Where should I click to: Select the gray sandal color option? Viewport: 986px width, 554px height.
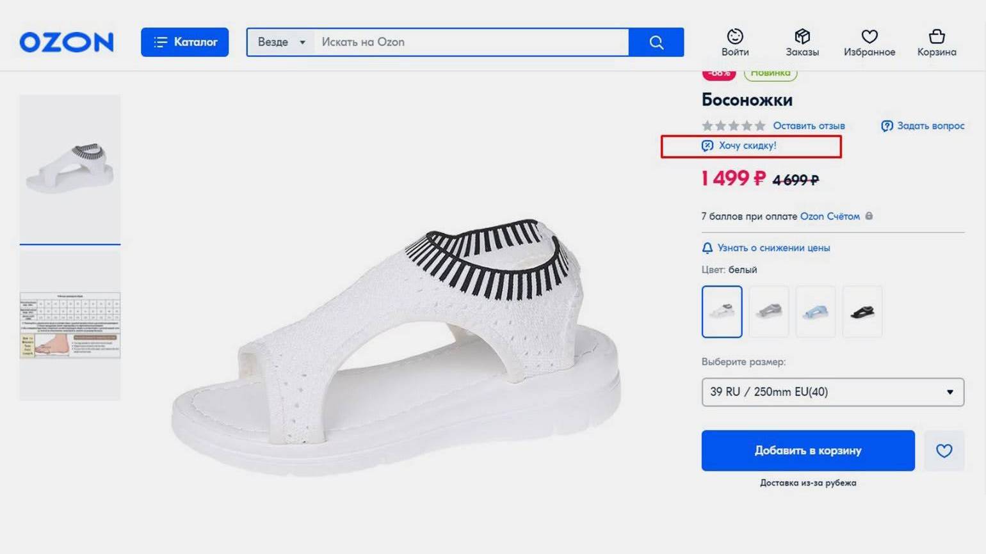pyautogui.click(x=769, y=312)
